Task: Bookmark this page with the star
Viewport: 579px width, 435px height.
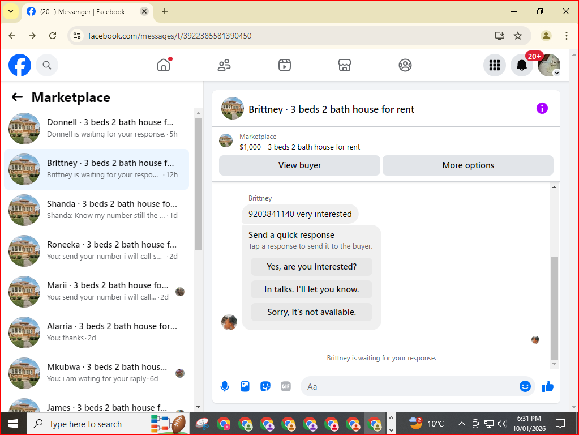Action: [x=518, y=36]
